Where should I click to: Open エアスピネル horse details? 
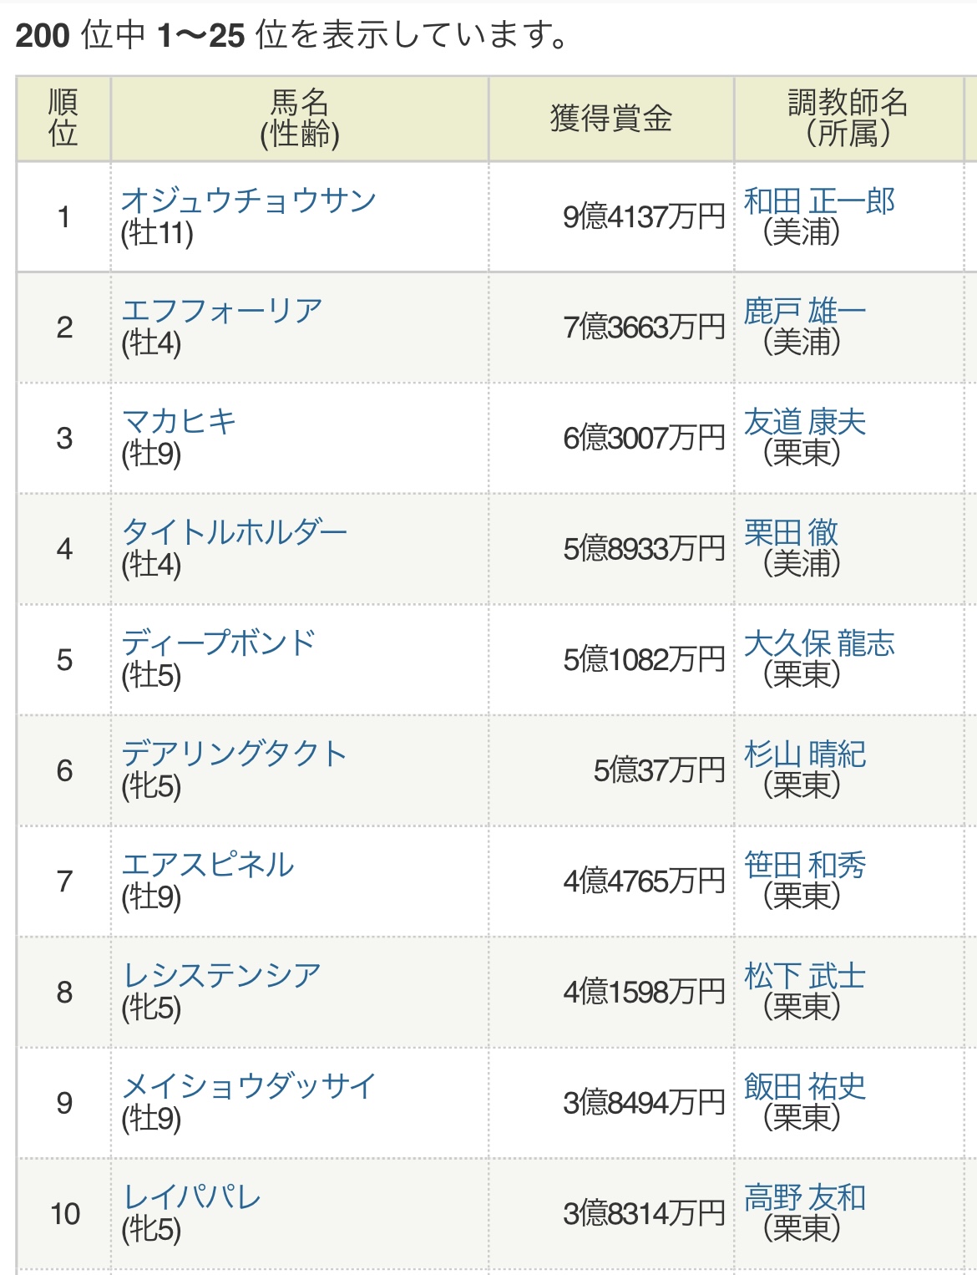(207, 865)
